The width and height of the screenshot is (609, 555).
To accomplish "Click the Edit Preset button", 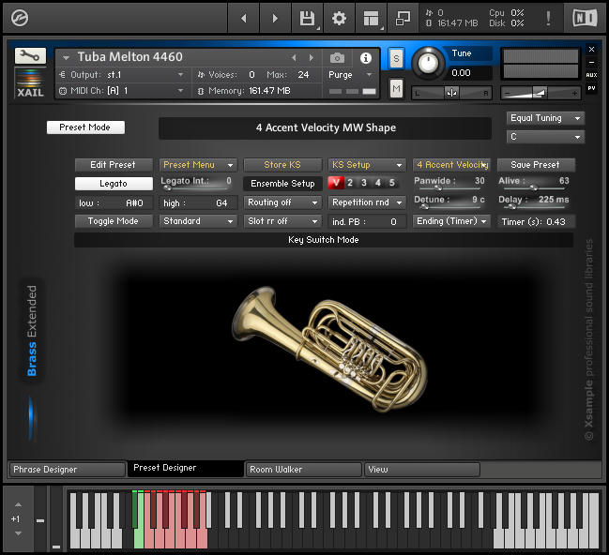I will tap(114, 165).
